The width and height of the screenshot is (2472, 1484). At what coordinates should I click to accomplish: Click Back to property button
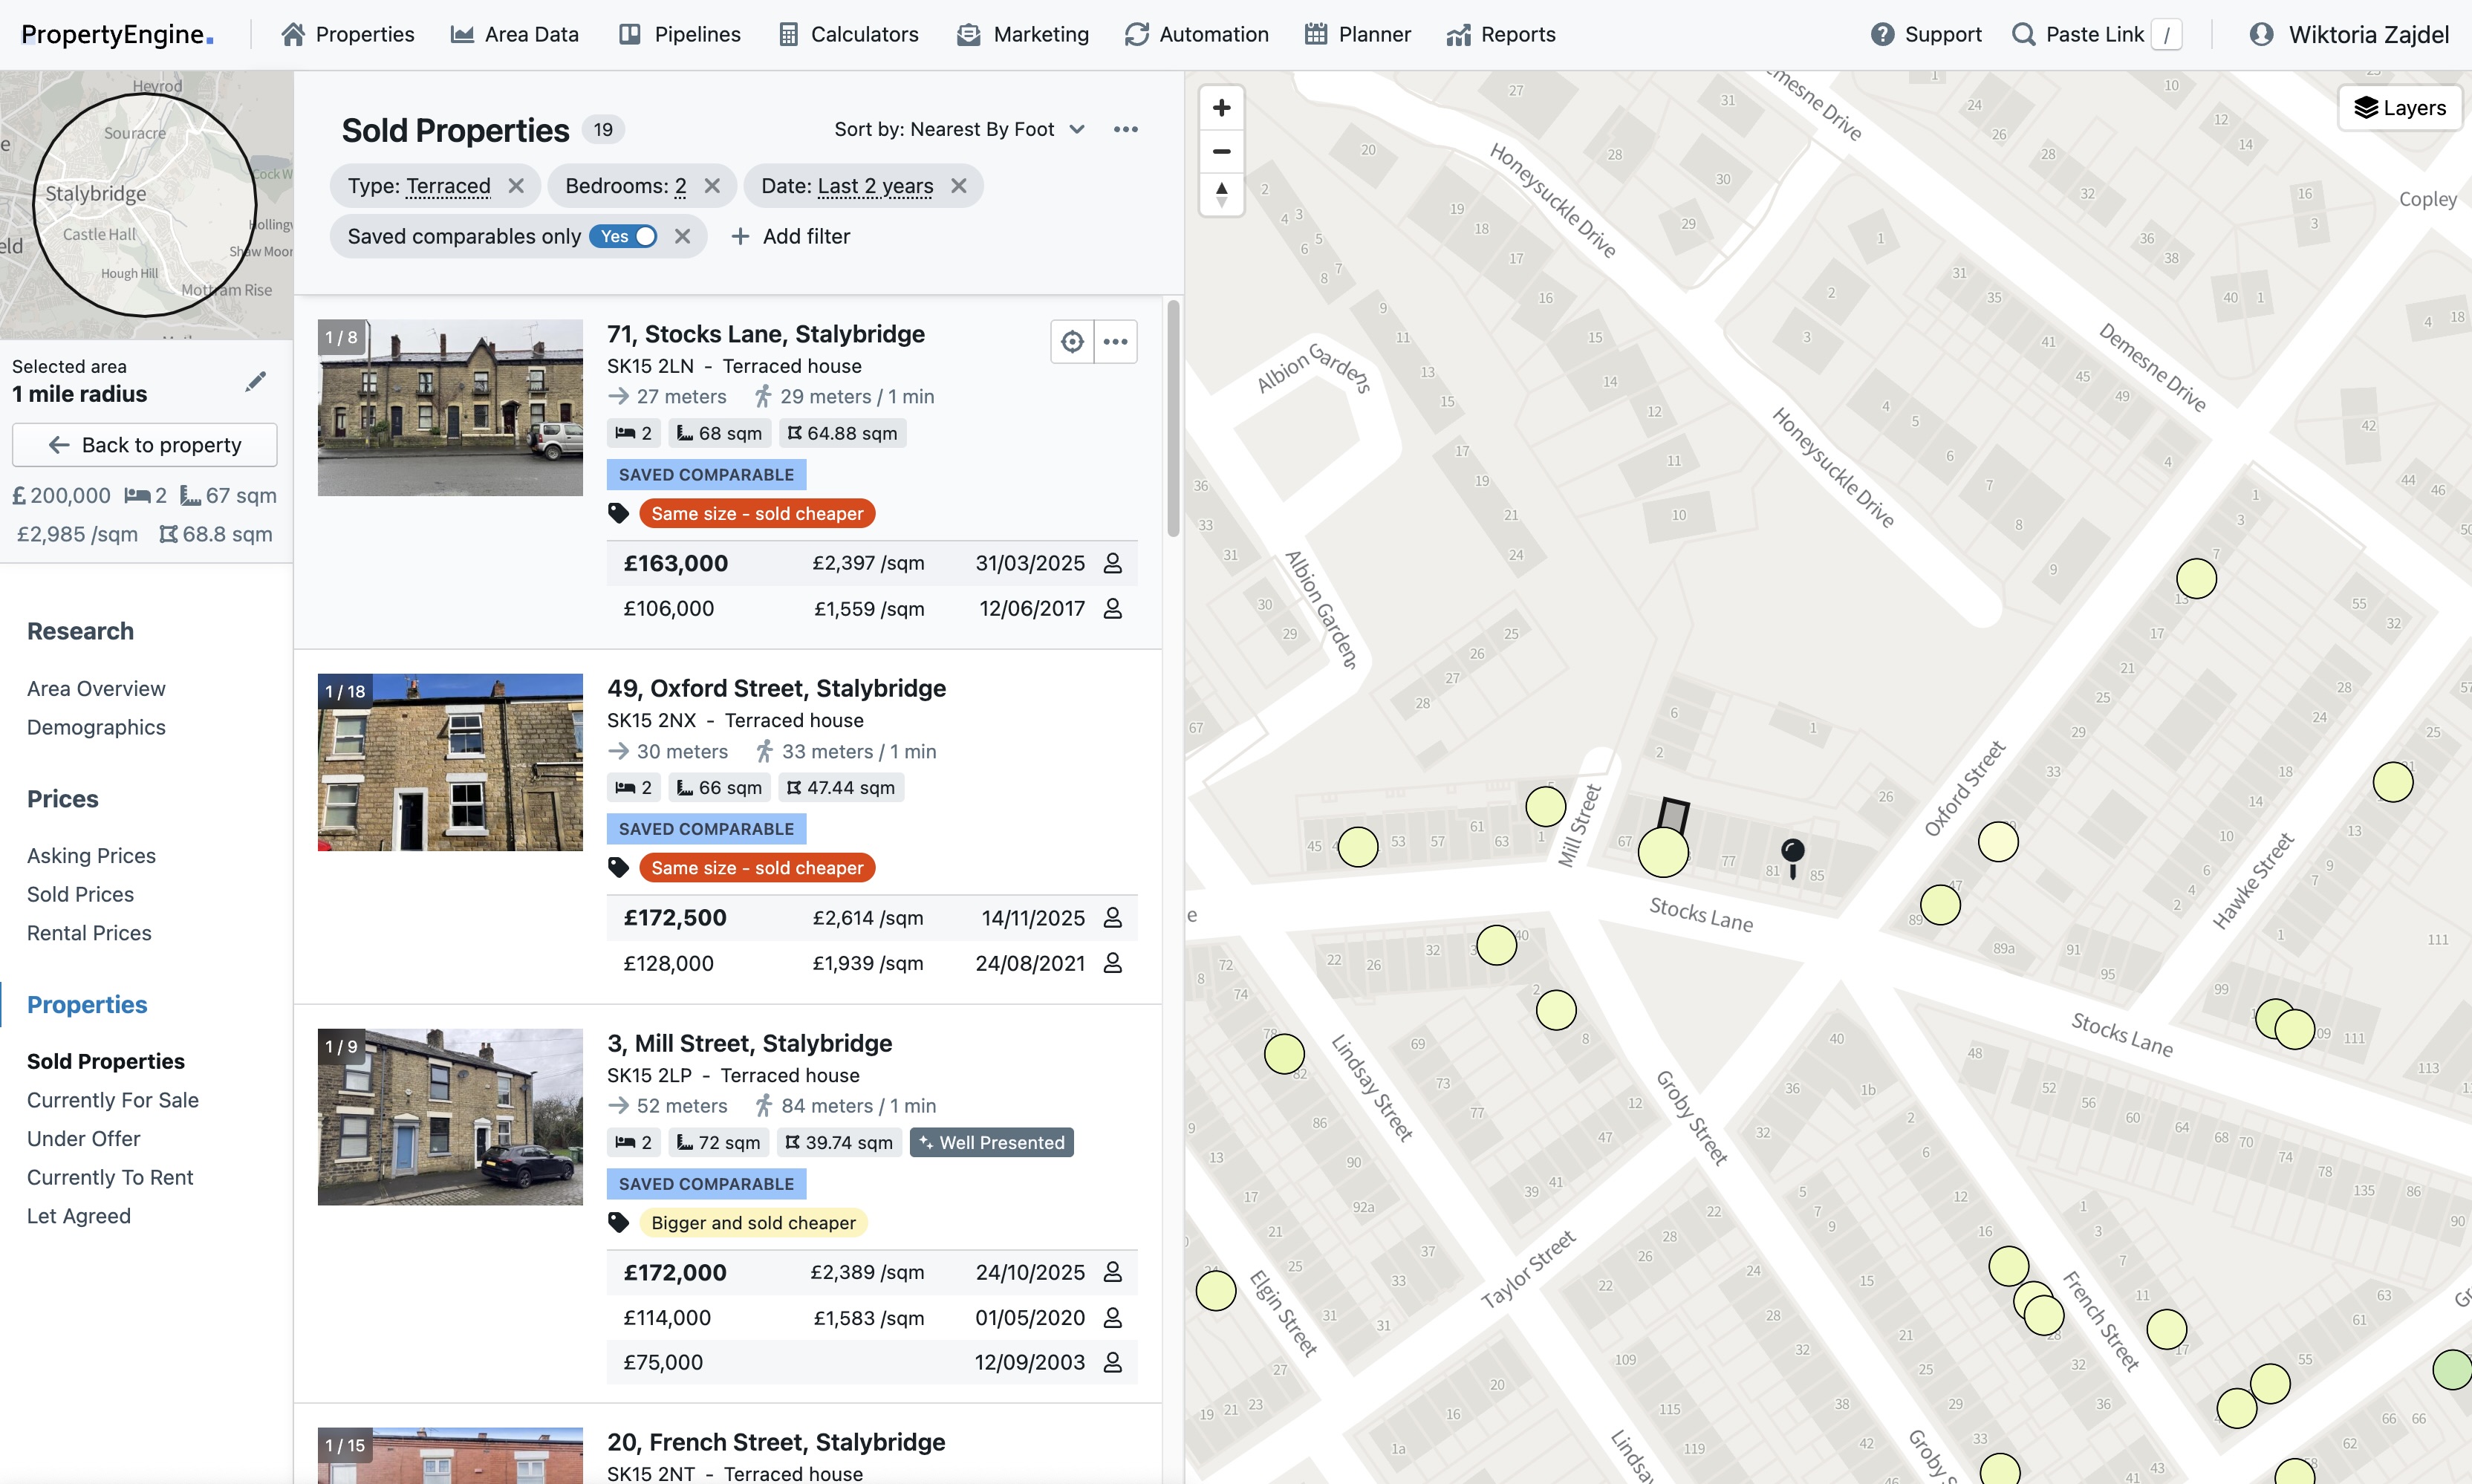point(145,445)
